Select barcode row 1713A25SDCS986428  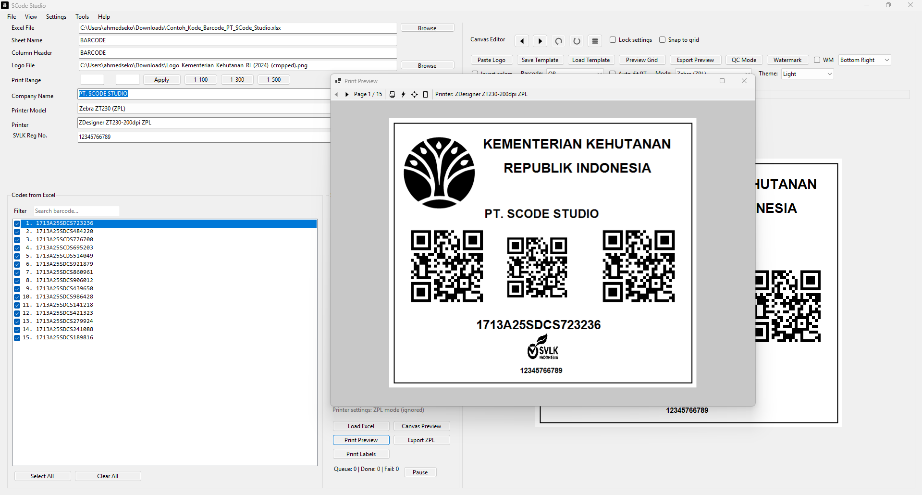(x=165, y=297)
